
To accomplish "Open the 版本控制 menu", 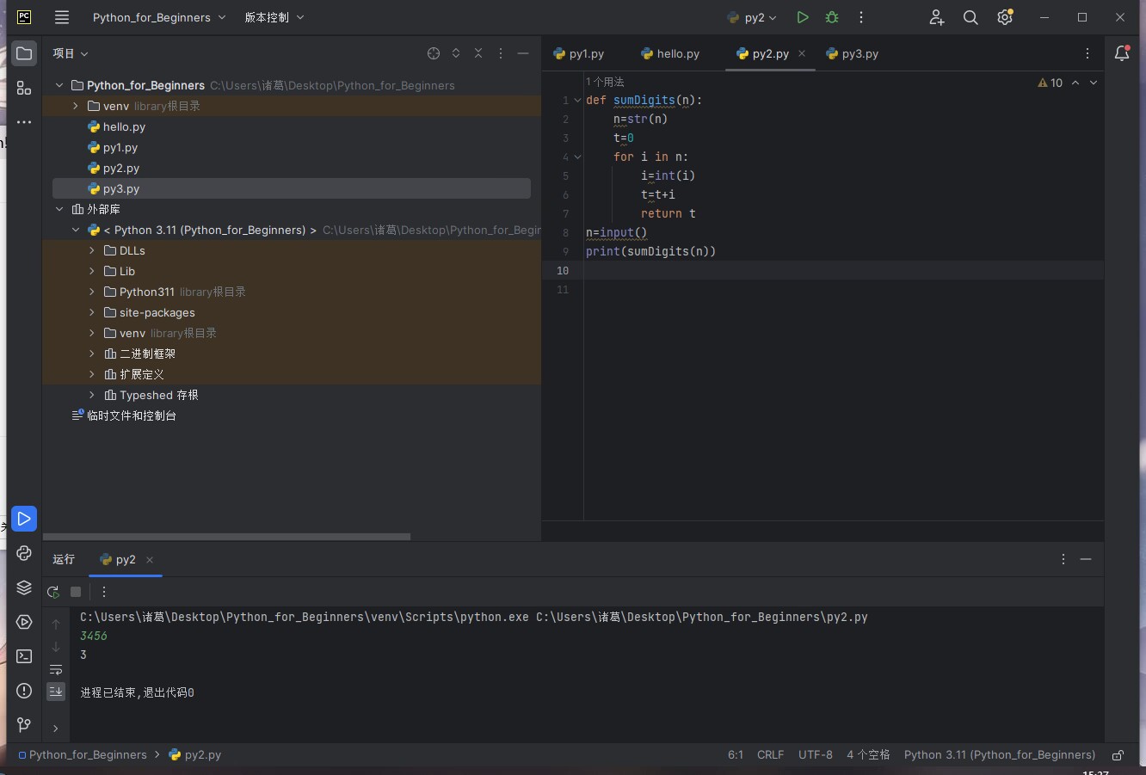I will click(274, 17).
